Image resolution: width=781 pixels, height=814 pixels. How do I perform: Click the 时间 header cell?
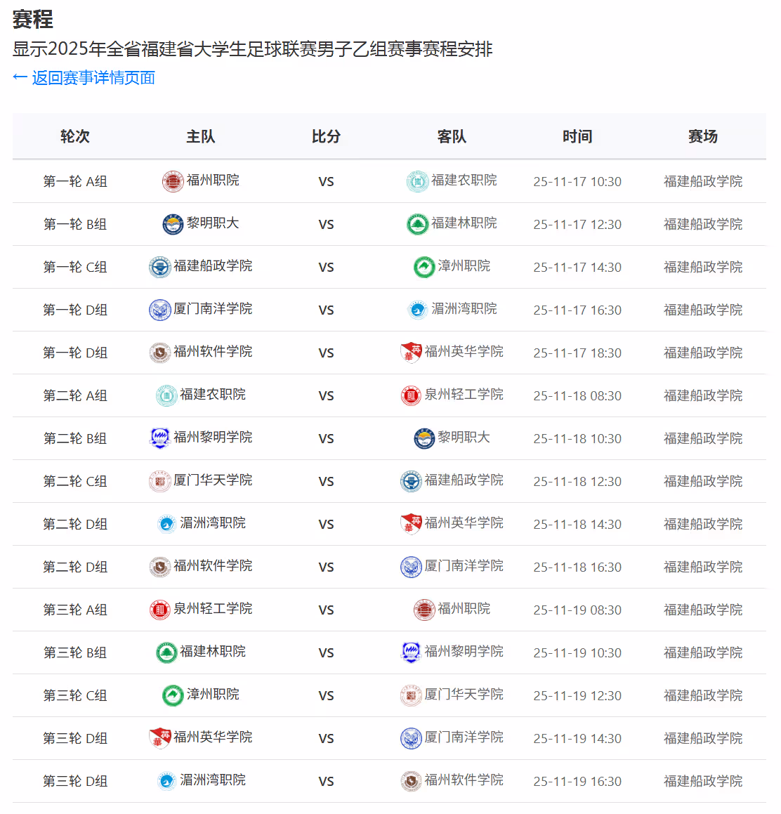pyautogui.click(x=577, y=137)
